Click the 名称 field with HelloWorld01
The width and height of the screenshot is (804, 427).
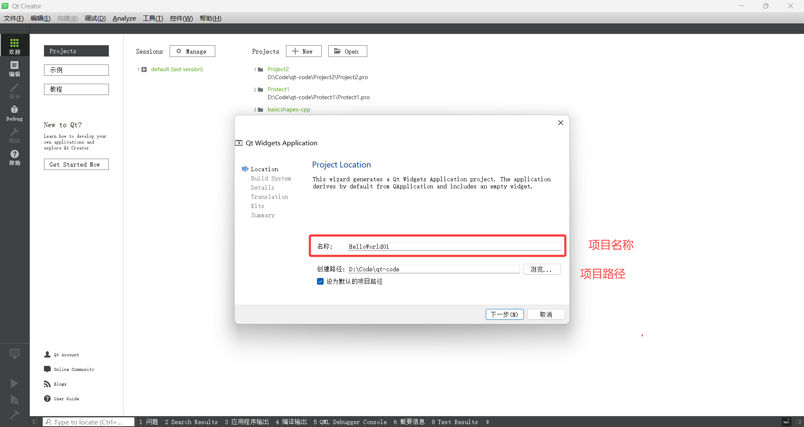point(455,246)
